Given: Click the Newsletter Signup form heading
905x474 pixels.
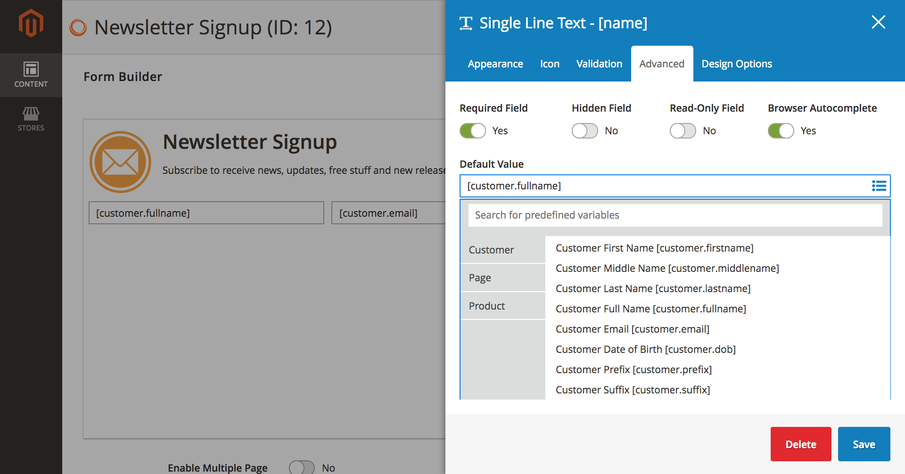Looking at the screenshot, I should 250,142.
